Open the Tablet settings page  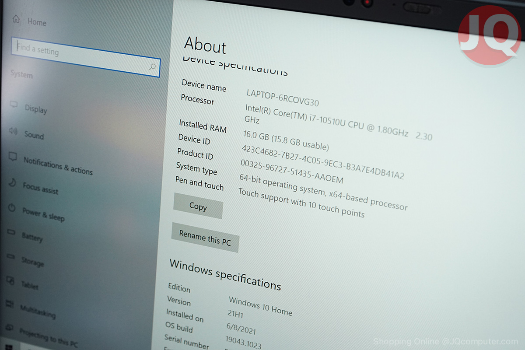pos(30,285)
